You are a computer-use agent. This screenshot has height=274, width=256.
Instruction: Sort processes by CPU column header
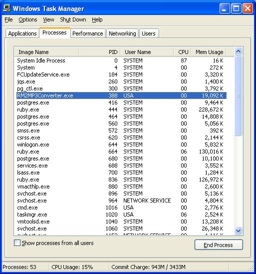click(183, 52)
